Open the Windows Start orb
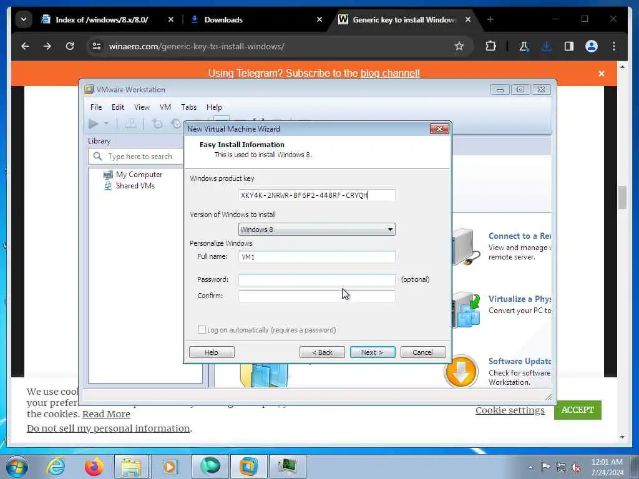The height and width of the screenshot is (479, 639). coord(17,467)
